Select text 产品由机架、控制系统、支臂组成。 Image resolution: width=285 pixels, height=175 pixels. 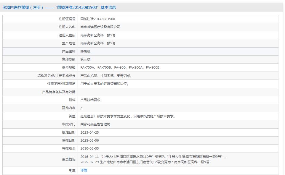106,76
